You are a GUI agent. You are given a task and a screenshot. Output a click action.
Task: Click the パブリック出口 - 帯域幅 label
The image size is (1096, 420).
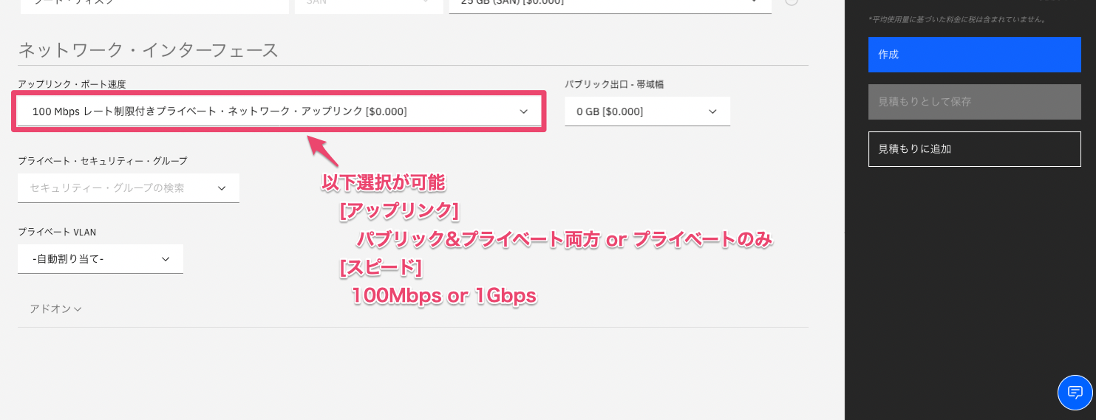(614, 84)
